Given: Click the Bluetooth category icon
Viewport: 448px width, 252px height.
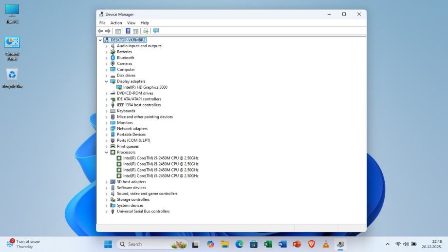Looking at the screenshot, I should [113, 58].
